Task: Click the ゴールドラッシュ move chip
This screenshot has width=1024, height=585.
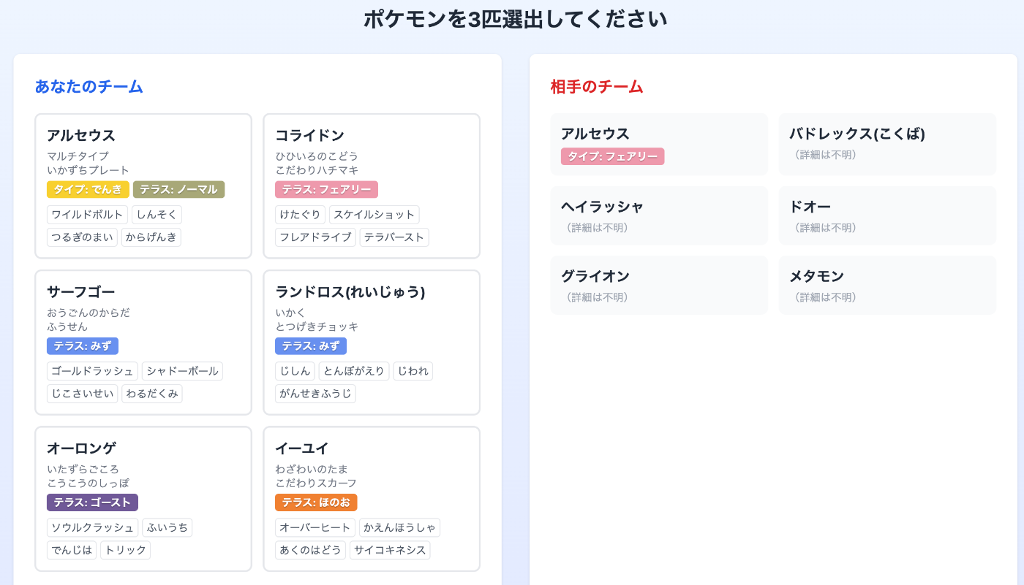Action: click(x=92, y=371)
